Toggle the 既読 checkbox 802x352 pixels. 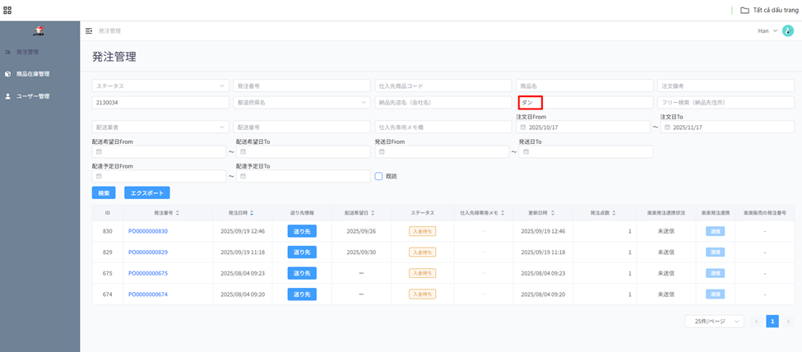coord(378,176)
